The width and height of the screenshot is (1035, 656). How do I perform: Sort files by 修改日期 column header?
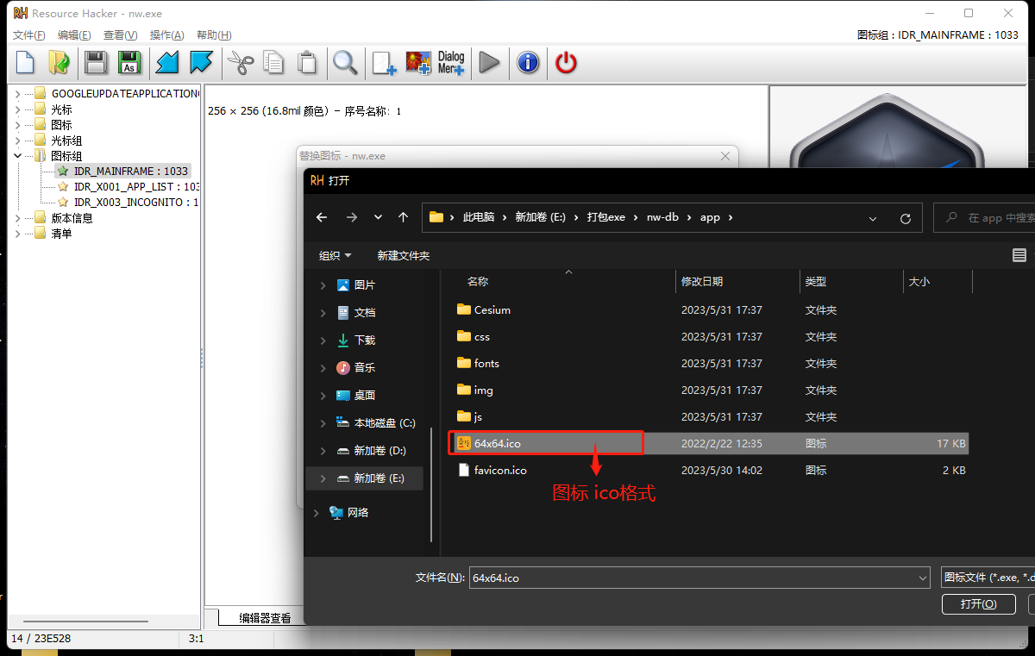pyautogui.click(x=702, y=281)
